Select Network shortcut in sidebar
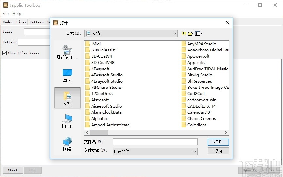 (x=67, y=144)
